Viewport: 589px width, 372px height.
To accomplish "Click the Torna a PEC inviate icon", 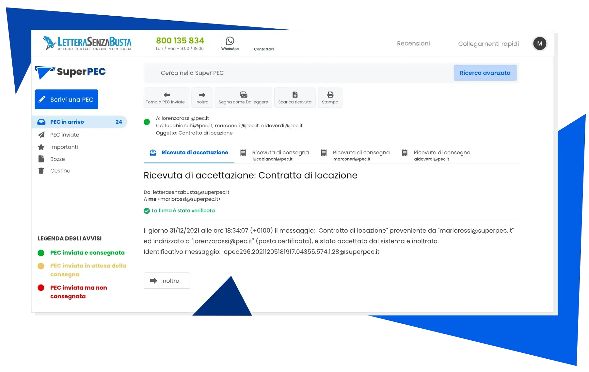I will point(167,95).
